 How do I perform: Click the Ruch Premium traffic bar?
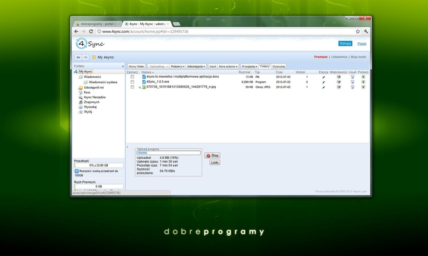point(99,186)
